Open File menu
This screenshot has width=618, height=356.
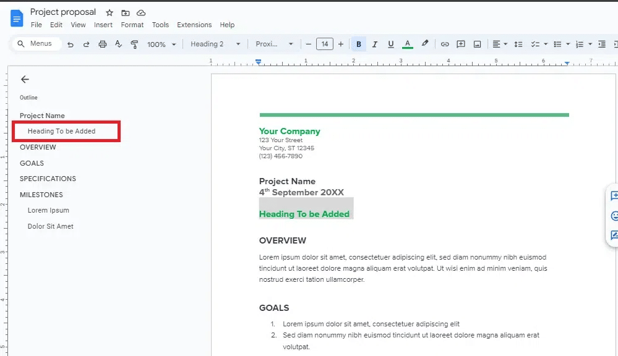pos(36,25)
